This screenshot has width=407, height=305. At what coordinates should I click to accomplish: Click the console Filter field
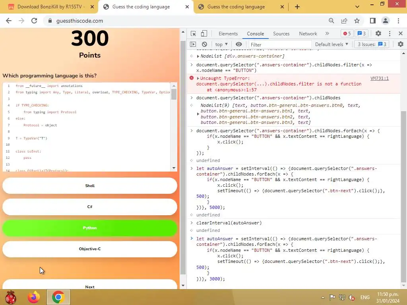(x=280, y=44)
